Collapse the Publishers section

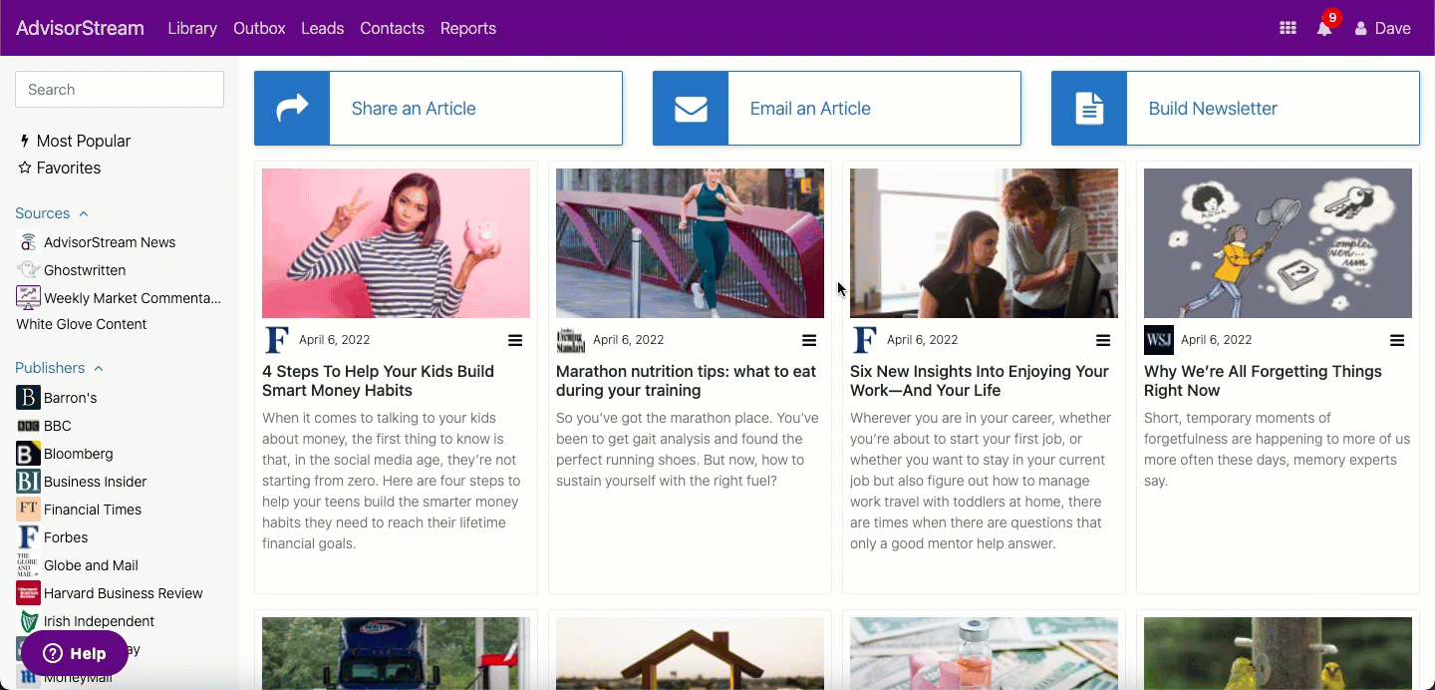tap(99, 368)
